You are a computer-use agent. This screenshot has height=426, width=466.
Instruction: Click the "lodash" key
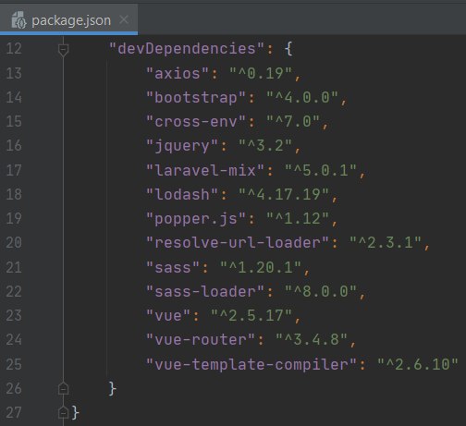coord(182,195)
